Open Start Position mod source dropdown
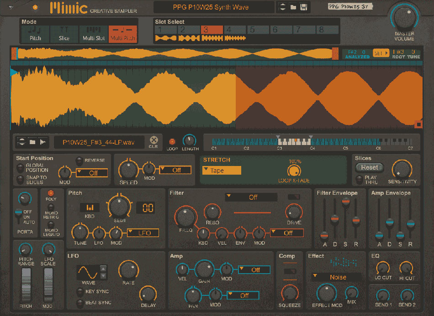The image size is (434, 316). point(92,173)
